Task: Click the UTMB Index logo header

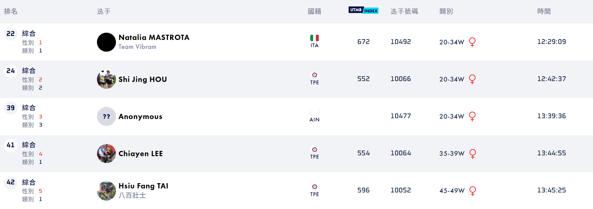Action: (x=363, y=10)
